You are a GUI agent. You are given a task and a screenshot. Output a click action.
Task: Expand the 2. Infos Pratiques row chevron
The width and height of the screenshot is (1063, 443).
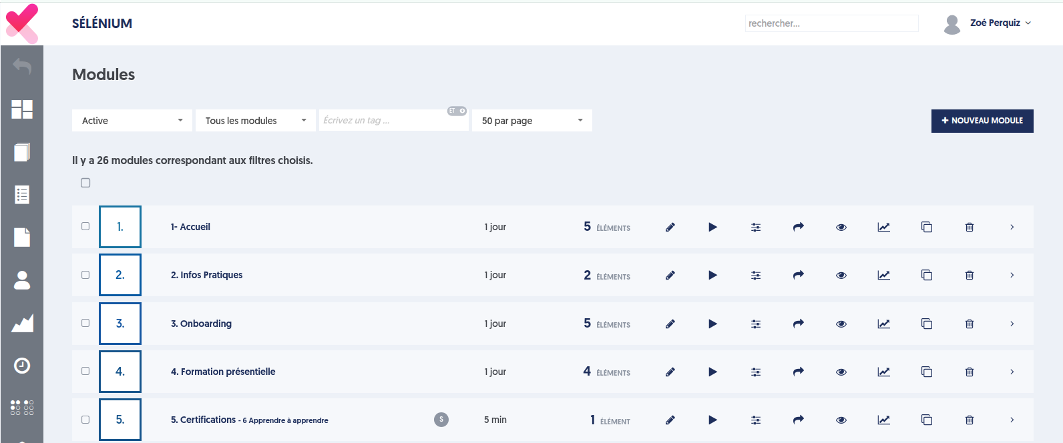[1012, 275]
